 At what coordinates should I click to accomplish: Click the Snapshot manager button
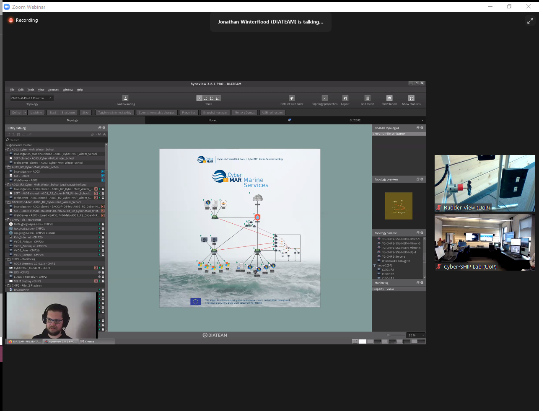tap(215, 112)
